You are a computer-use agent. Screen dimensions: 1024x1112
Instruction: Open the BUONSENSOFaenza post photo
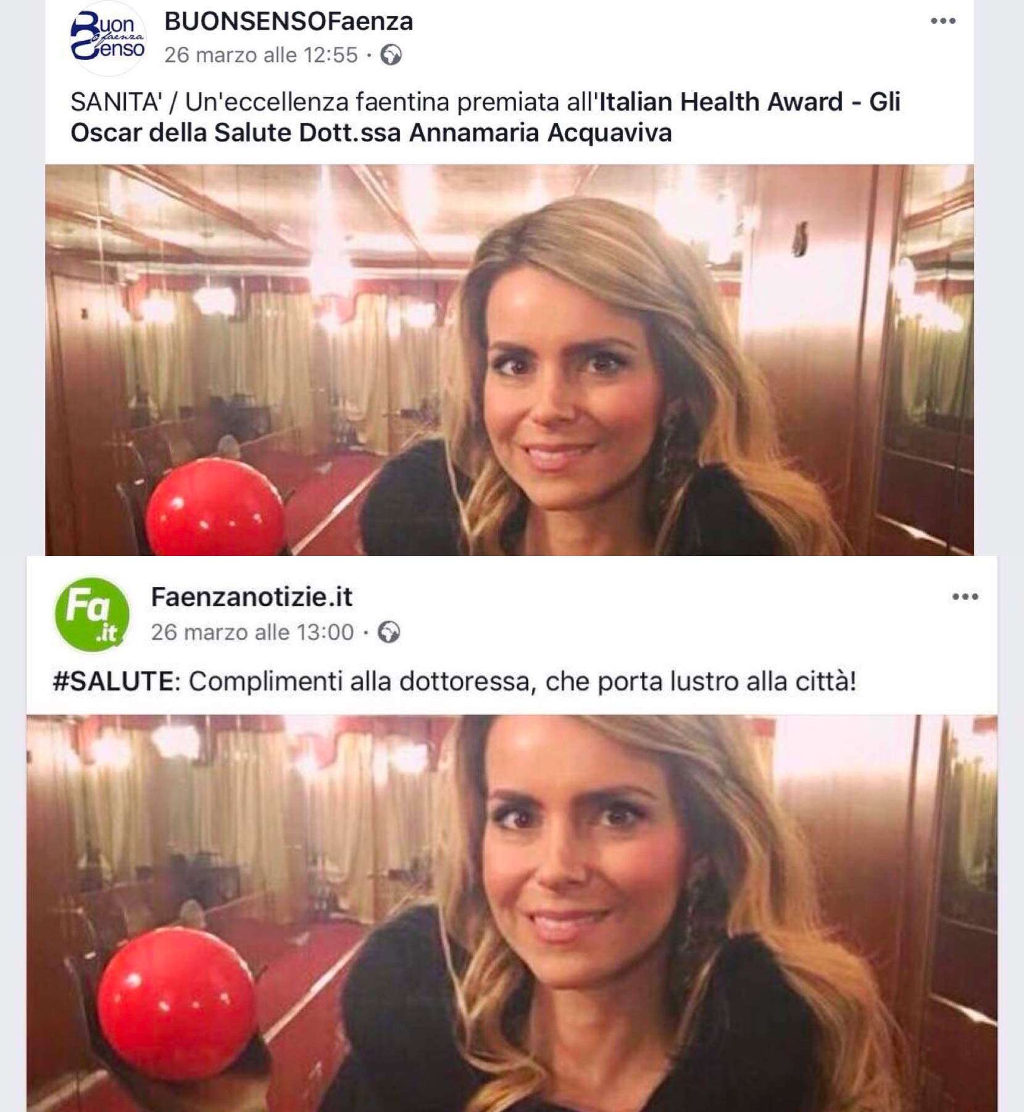pos(509,360)
